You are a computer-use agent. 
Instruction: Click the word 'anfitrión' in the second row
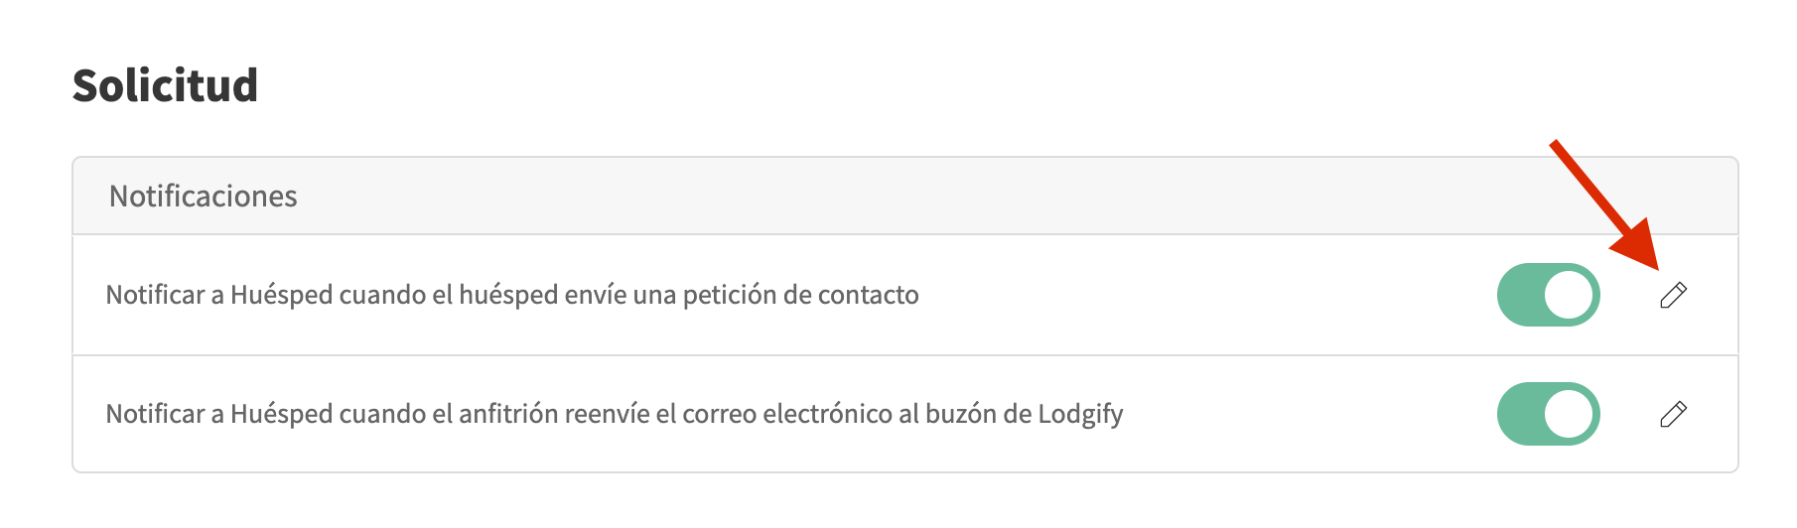point(507,414)
